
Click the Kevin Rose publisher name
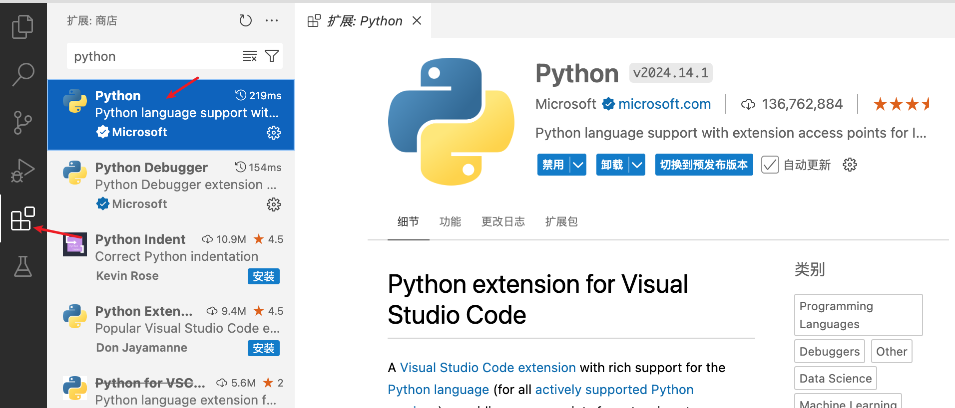coord(127,276)
